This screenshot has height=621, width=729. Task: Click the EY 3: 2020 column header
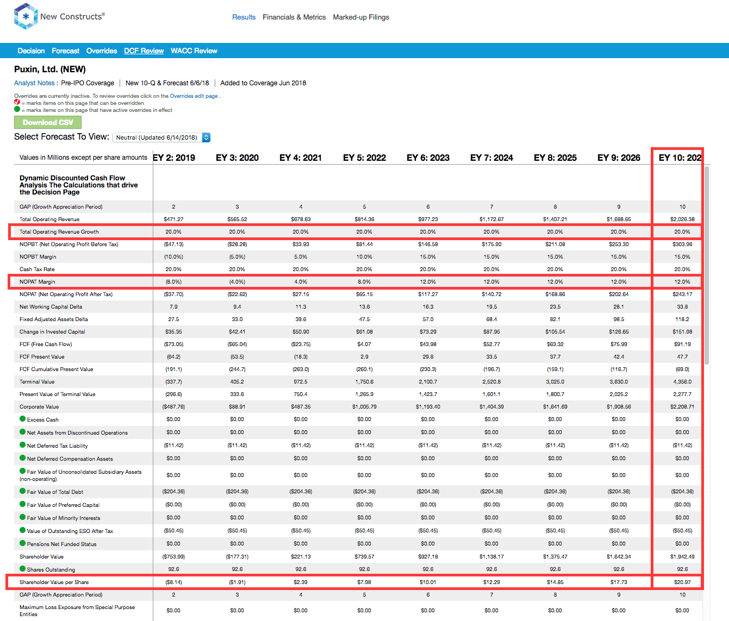click(x=237, y=158)
